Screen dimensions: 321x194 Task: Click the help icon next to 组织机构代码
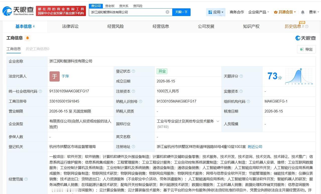pos(248,101)
